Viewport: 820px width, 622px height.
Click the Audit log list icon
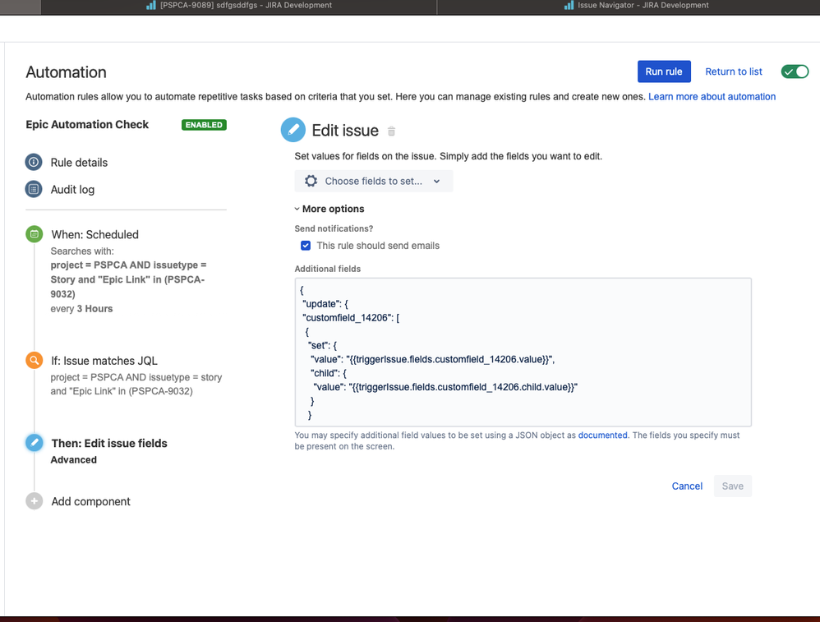pyautogui.click(x=34, y=189)
